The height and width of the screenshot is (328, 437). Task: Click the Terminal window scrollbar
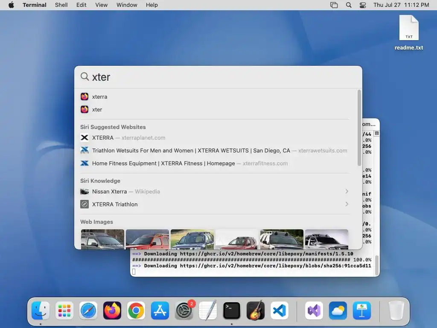(377, 265)
